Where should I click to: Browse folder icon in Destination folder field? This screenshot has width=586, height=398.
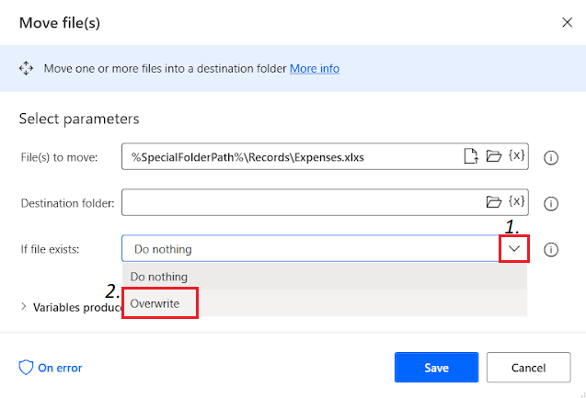[494, 201]
